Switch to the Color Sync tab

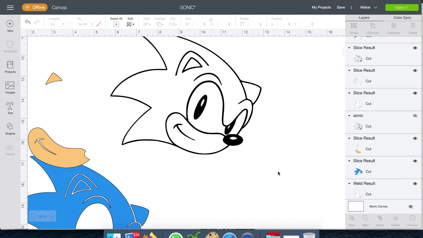tap(402, 18)
